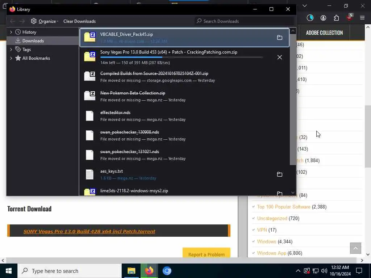
Task: Select swan_pokechecker_130908.nds entry
Action: [x=184, y=135]
